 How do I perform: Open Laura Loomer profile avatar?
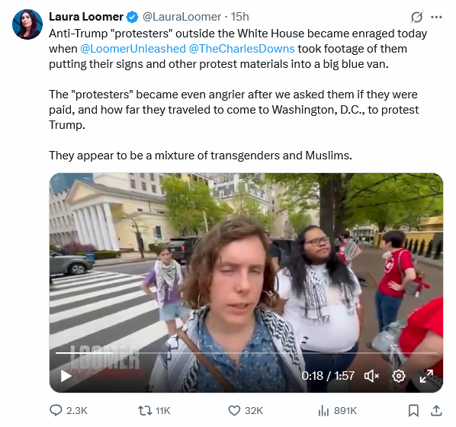27,24
